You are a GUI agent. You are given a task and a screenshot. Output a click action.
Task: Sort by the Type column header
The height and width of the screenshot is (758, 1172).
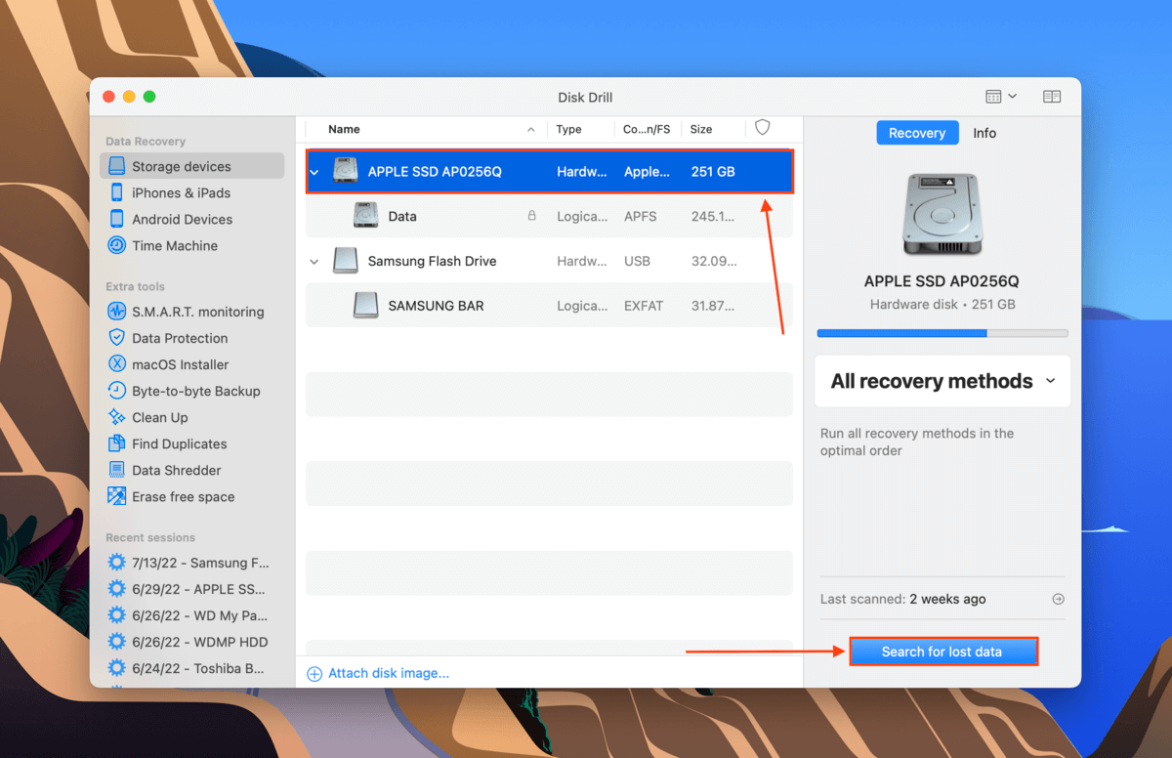point(568,129)
